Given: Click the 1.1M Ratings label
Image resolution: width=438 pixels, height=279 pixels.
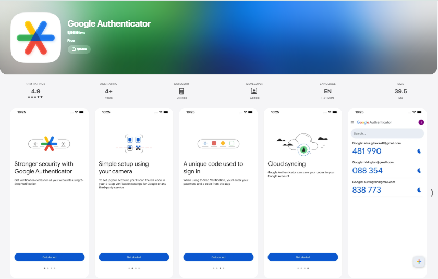Looking at the screenshot, I should click(x=35, y=84).
